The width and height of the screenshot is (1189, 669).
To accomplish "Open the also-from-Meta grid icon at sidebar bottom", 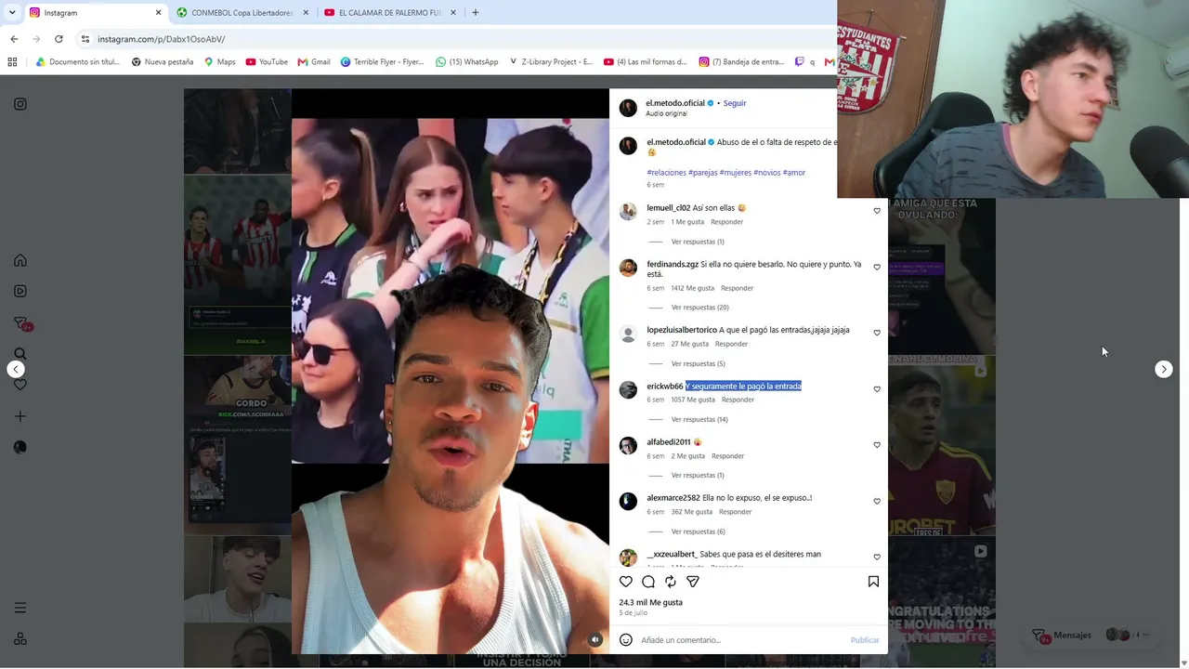I will (x=20, y=639).
